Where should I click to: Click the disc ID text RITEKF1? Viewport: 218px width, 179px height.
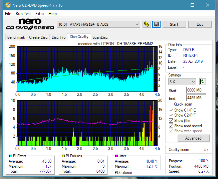[x=190, y=55]
